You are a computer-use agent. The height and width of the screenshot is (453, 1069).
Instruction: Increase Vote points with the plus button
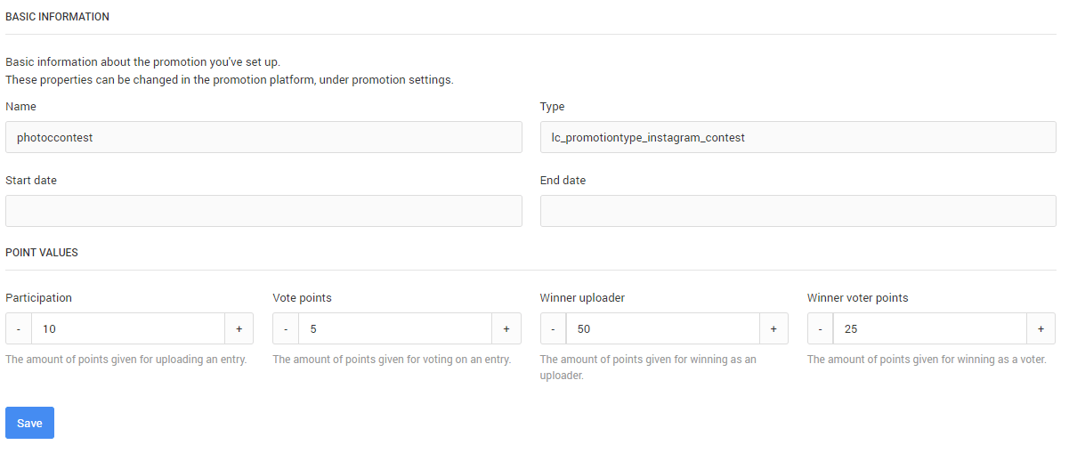click(506, 328)
